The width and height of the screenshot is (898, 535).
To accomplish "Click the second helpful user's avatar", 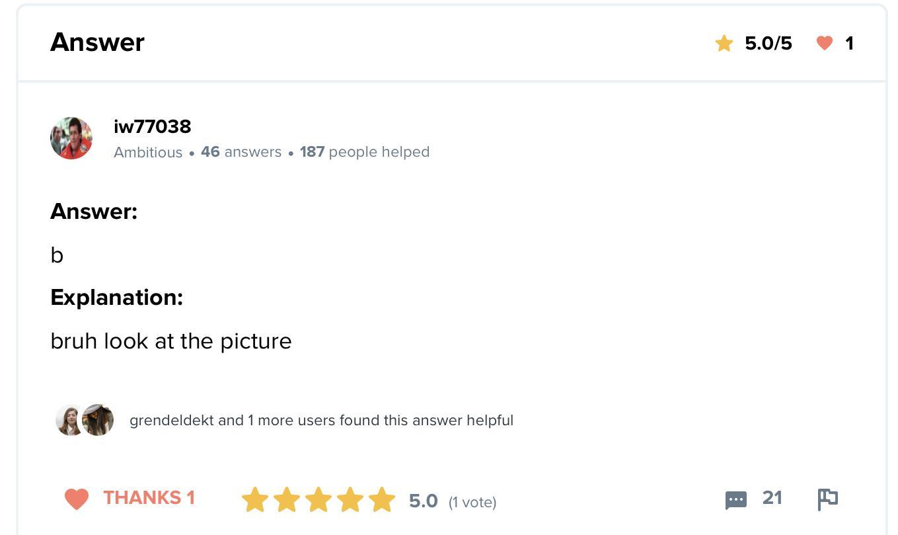I will coord(98,420).
